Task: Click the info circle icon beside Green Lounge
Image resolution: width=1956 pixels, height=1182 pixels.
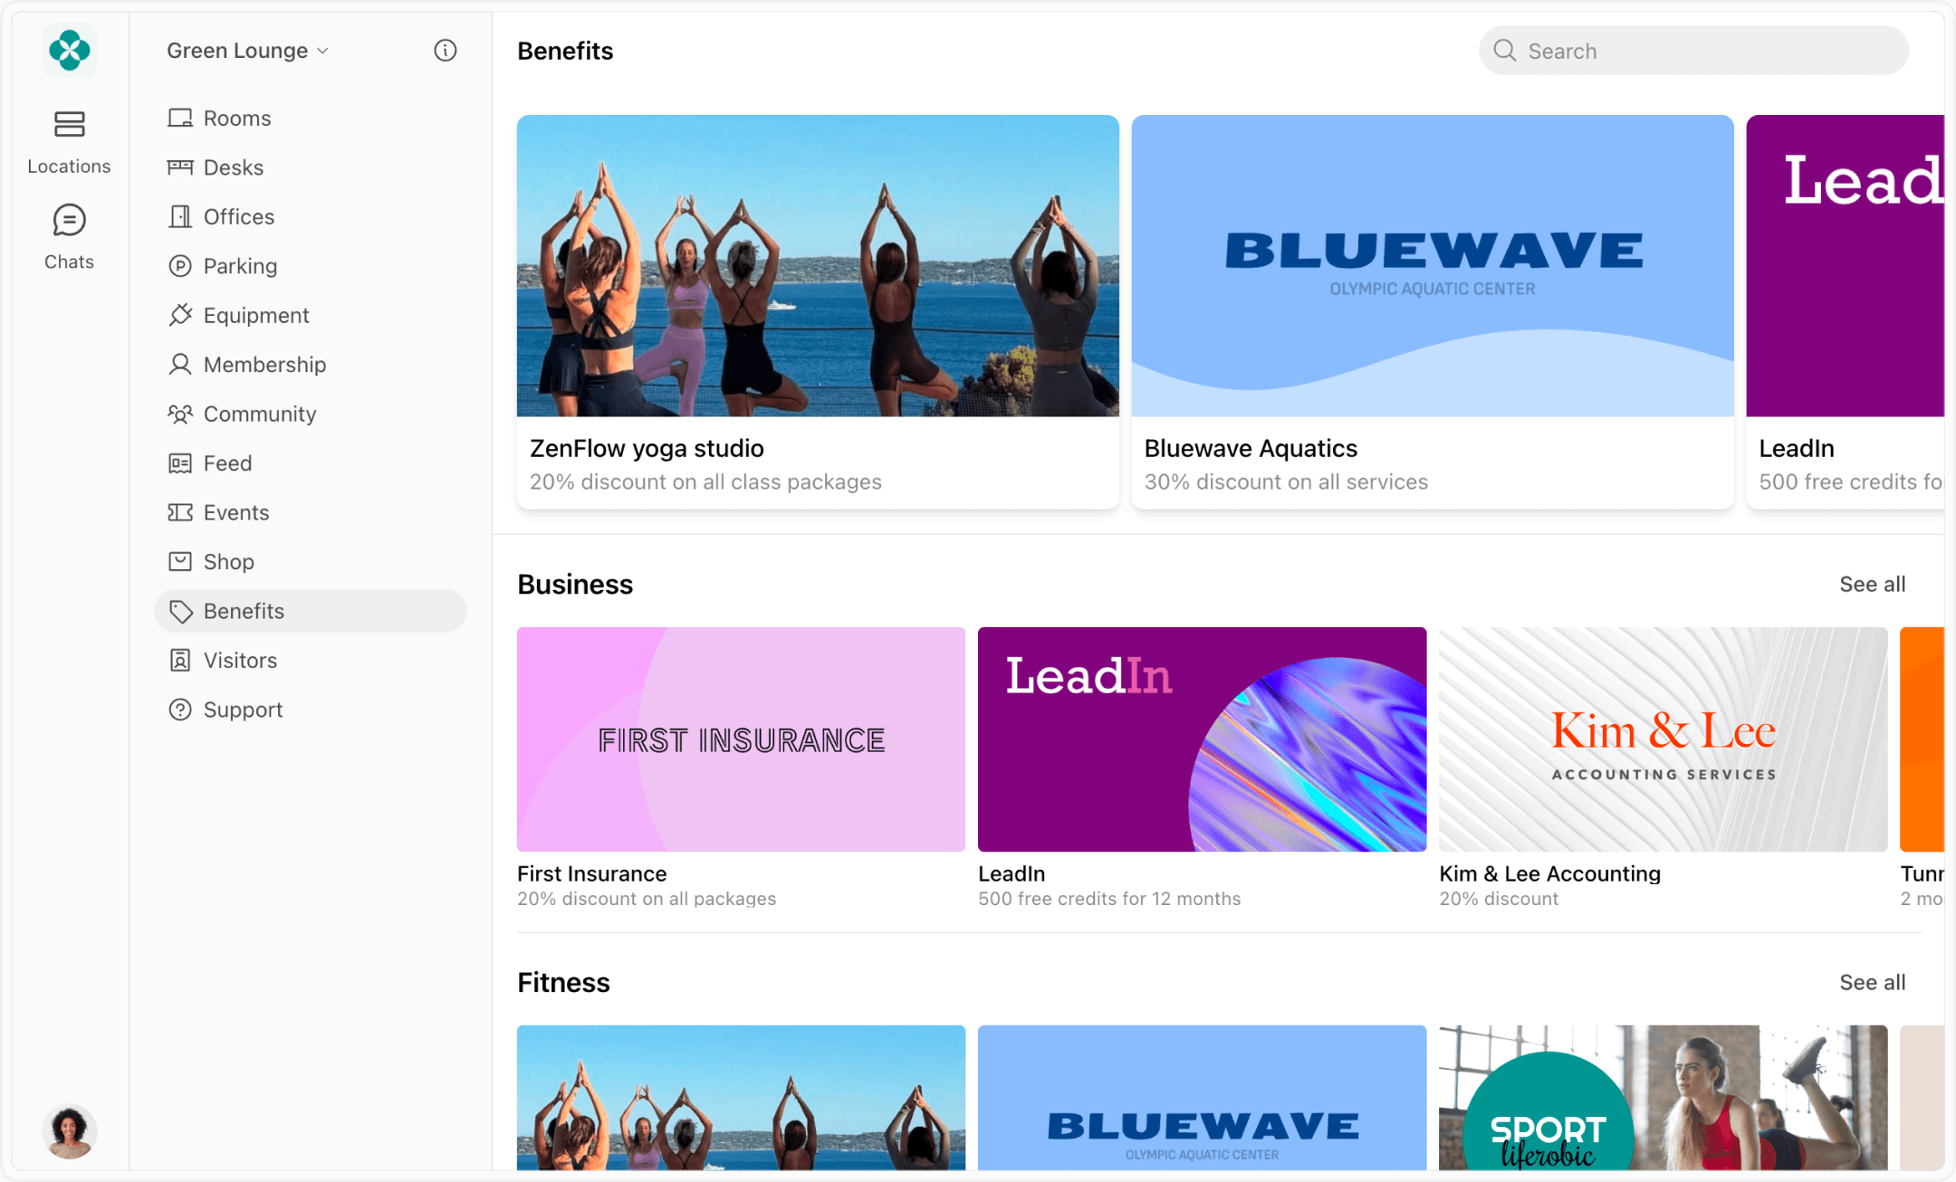Action: pyautogui.click(x=445, y=51)
